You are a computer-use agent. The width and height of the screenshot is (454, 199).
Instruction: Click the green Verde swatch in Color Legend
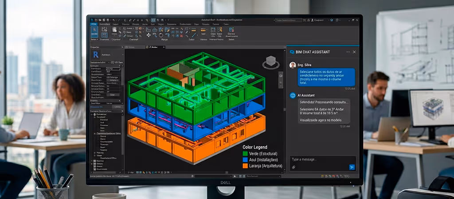245,154
